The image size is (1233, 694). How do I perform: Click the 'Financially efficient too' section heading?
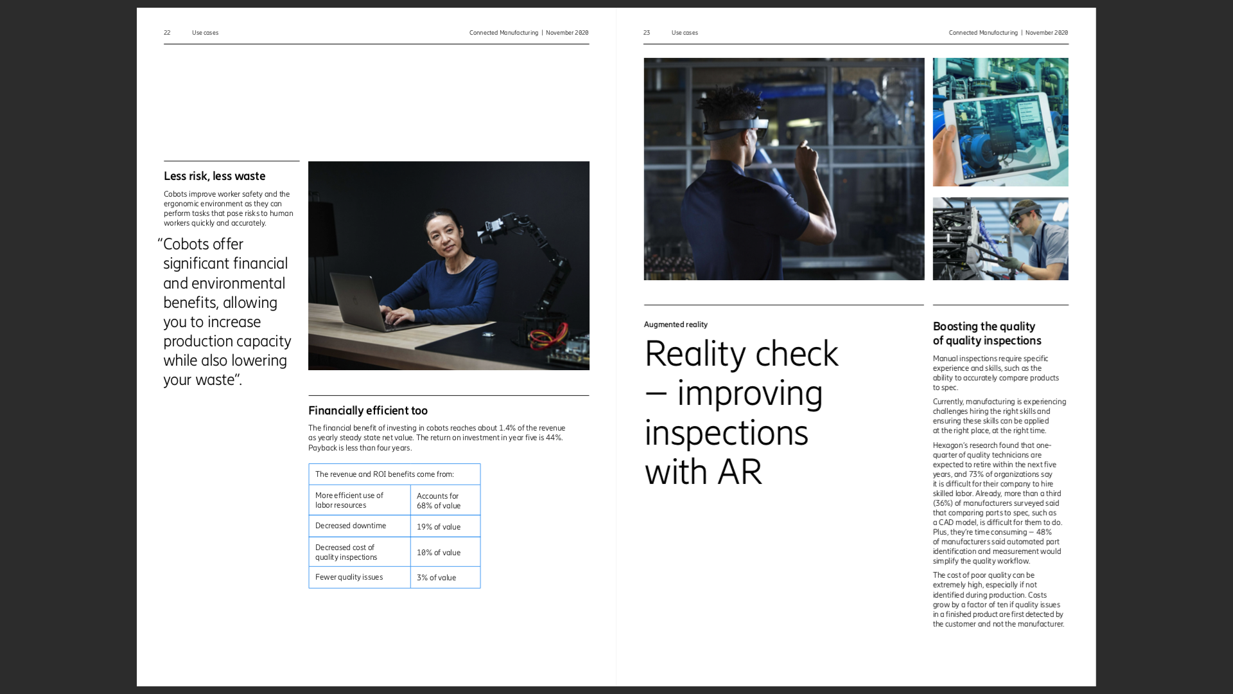tap(367, 410)
